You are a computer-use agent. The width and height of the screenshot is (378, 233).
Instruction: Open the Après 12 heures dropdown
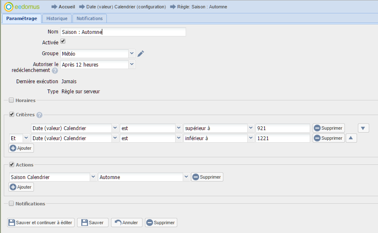coord(132,64)
